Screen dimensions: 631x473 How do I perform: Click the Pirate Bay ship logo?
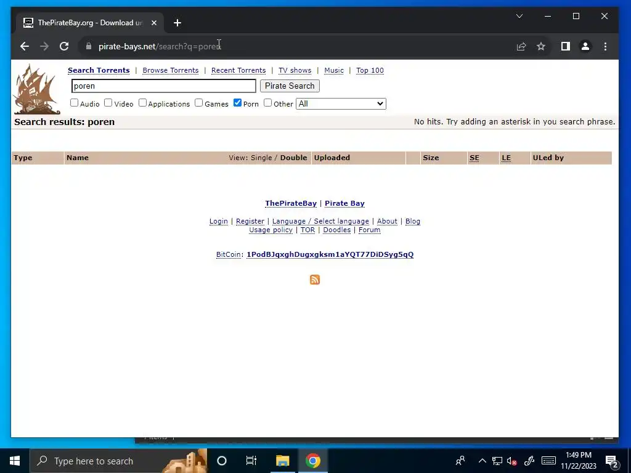(36, 89)
